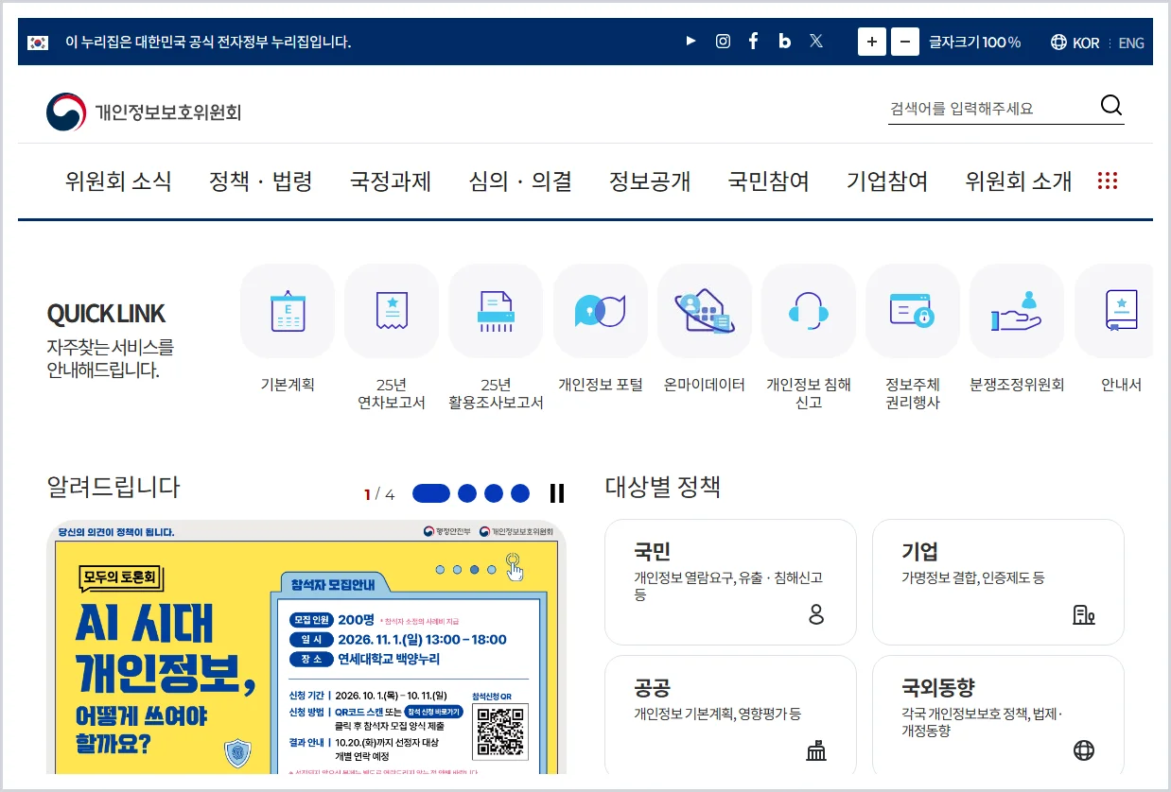Image resolution: width=1171 pixels, height=792 pixels.
Task: Click the 기본계획 quick link icon
Action: (x=288, y=311)
